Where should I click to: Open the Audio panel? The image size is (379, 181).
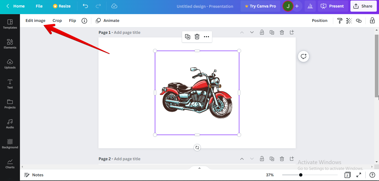click(10, 124)
